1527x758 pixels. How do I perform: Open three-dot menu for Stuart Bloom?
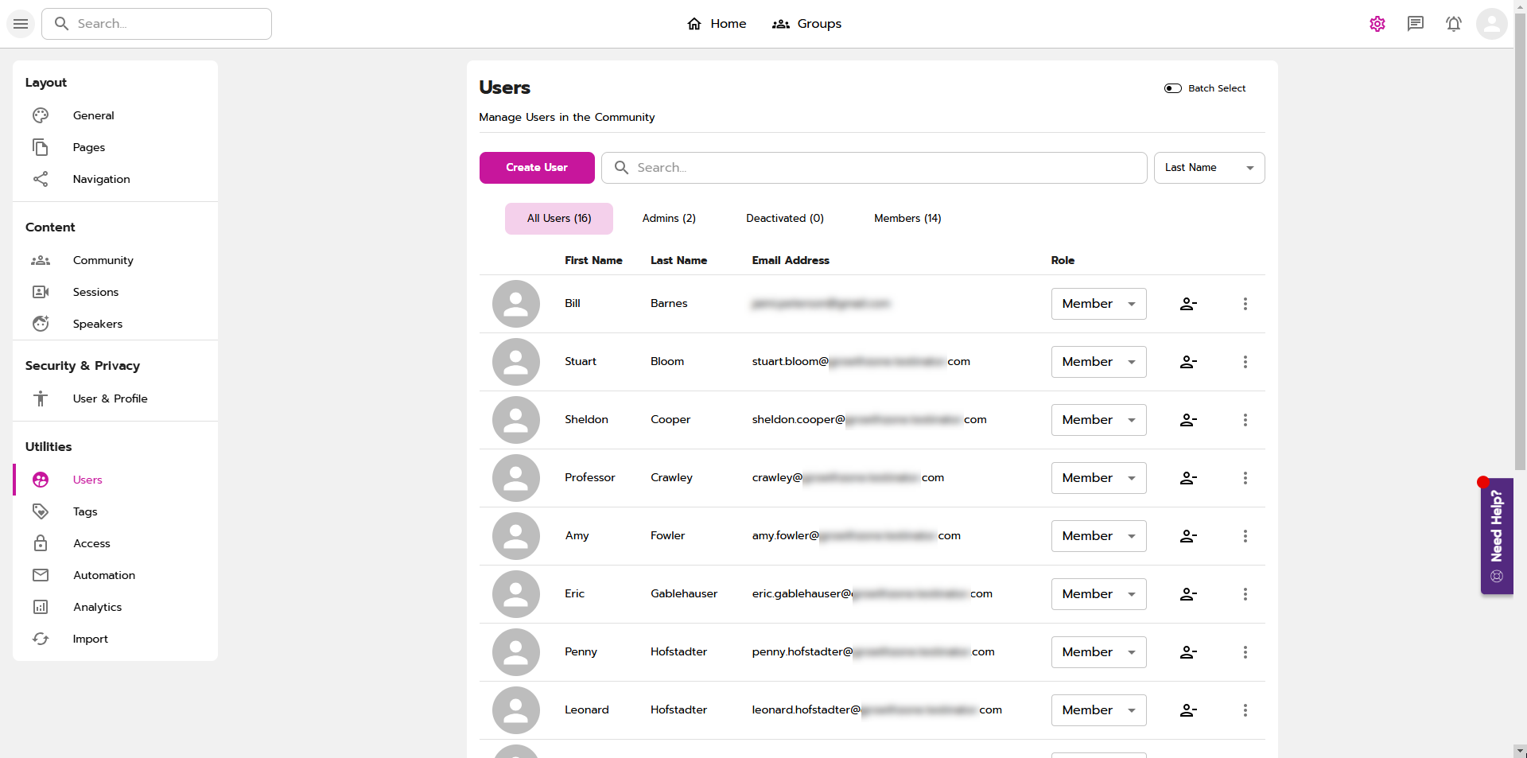(1245, 362)
